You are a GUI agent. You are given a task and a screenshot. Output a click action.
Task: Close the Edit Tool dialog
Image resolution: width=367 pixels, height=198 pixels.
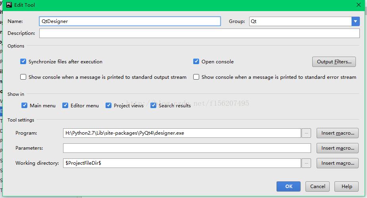click(x=358, y=5)
